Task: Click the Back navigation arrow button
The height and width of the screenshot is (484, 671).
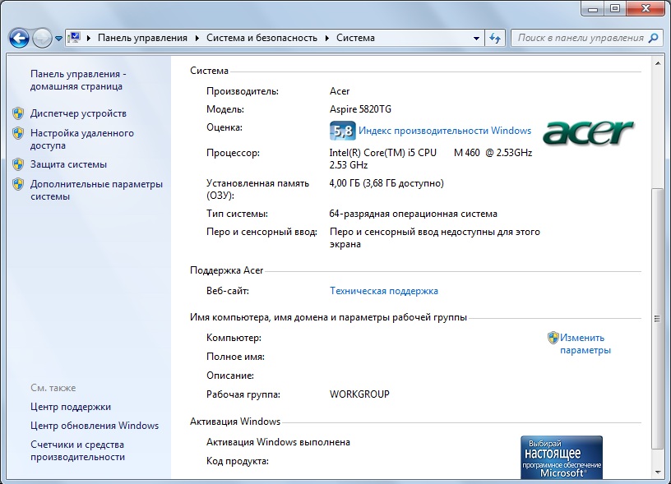Action: (x=20, y=38)
